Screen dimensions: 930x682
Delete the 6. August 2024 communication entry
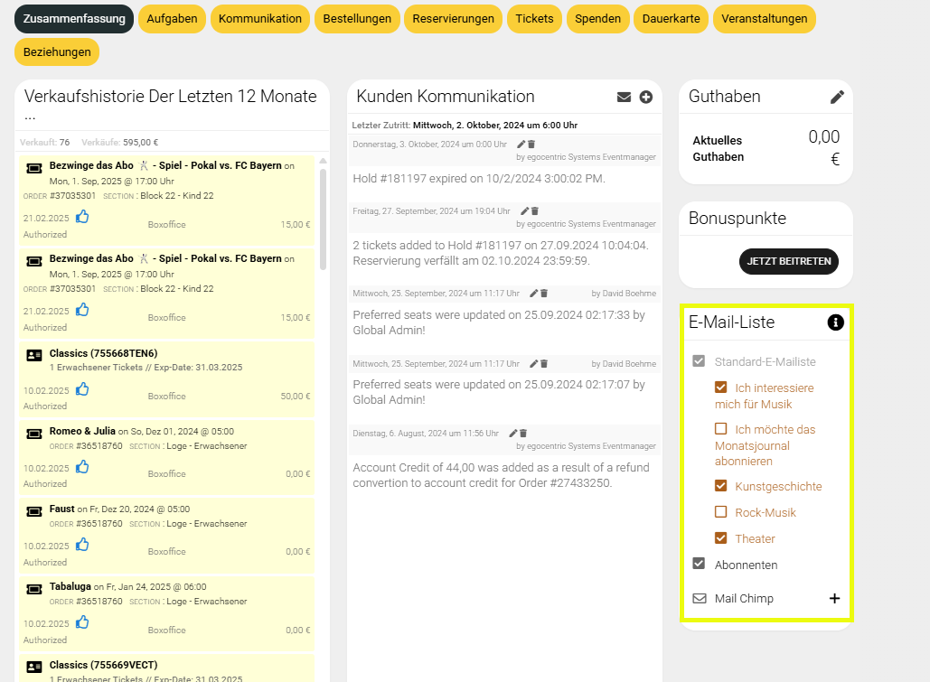[523, 434]
